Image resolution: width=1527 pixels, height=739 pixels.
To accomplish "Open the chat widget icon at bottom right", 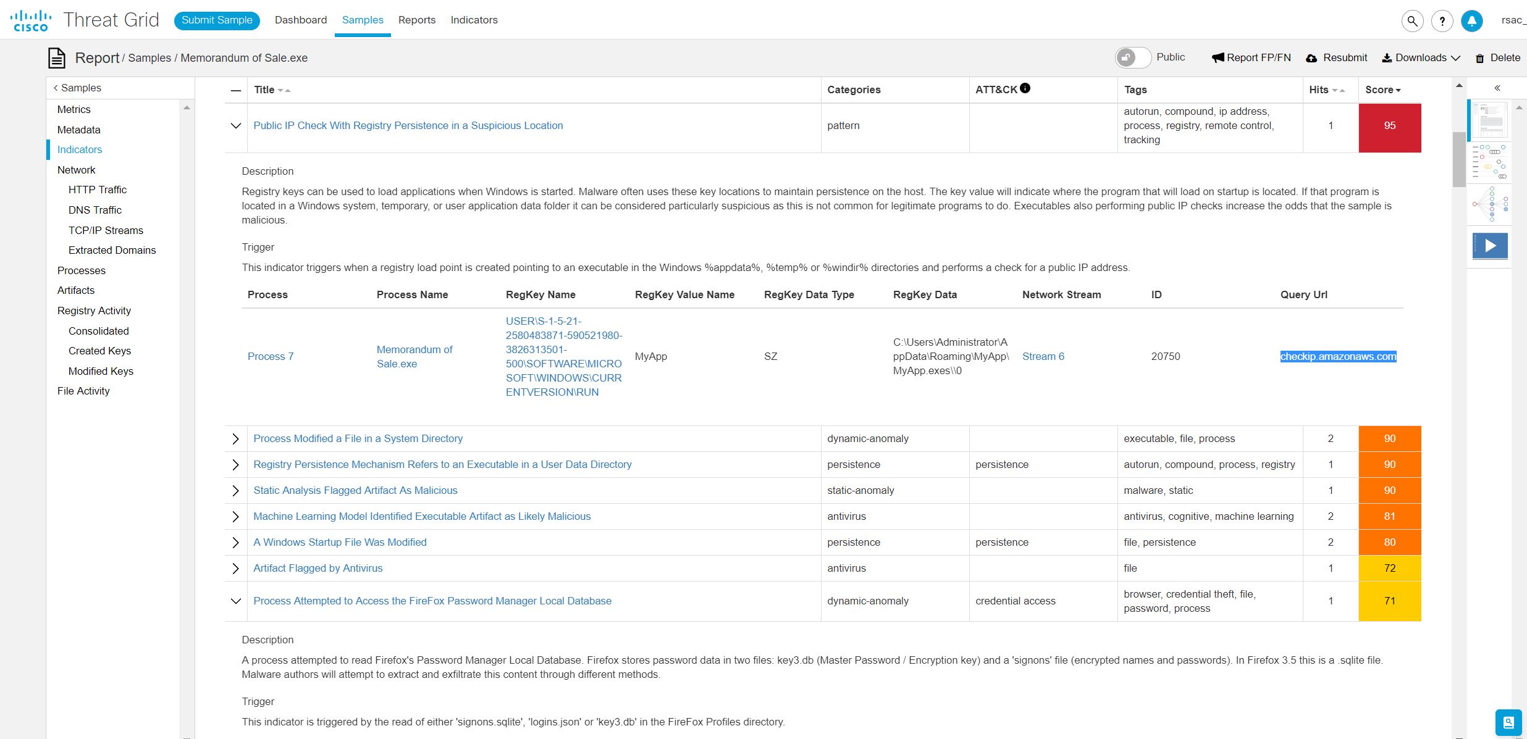I will coord(1508,722).
